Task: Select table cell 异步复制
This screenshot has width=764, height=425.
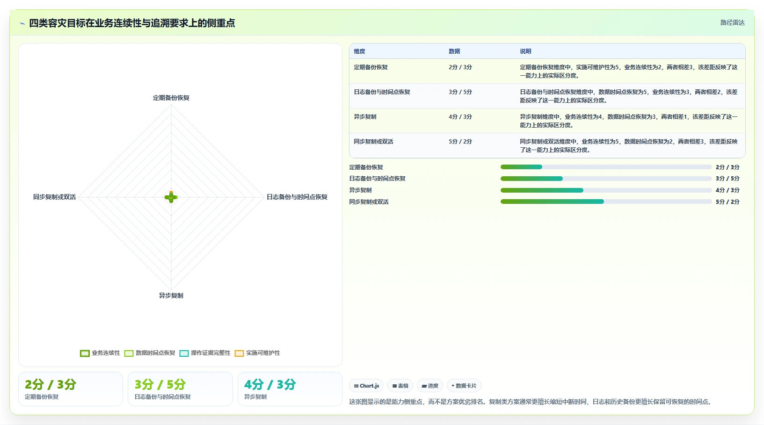Action: (x=365, y=117)
